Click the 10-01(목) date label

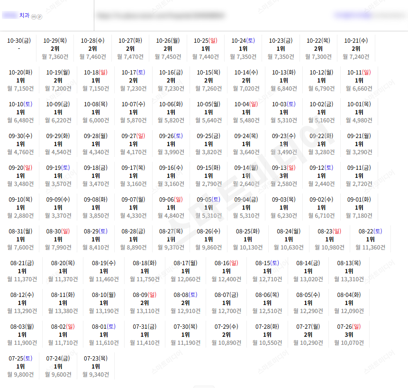(359, 104)
